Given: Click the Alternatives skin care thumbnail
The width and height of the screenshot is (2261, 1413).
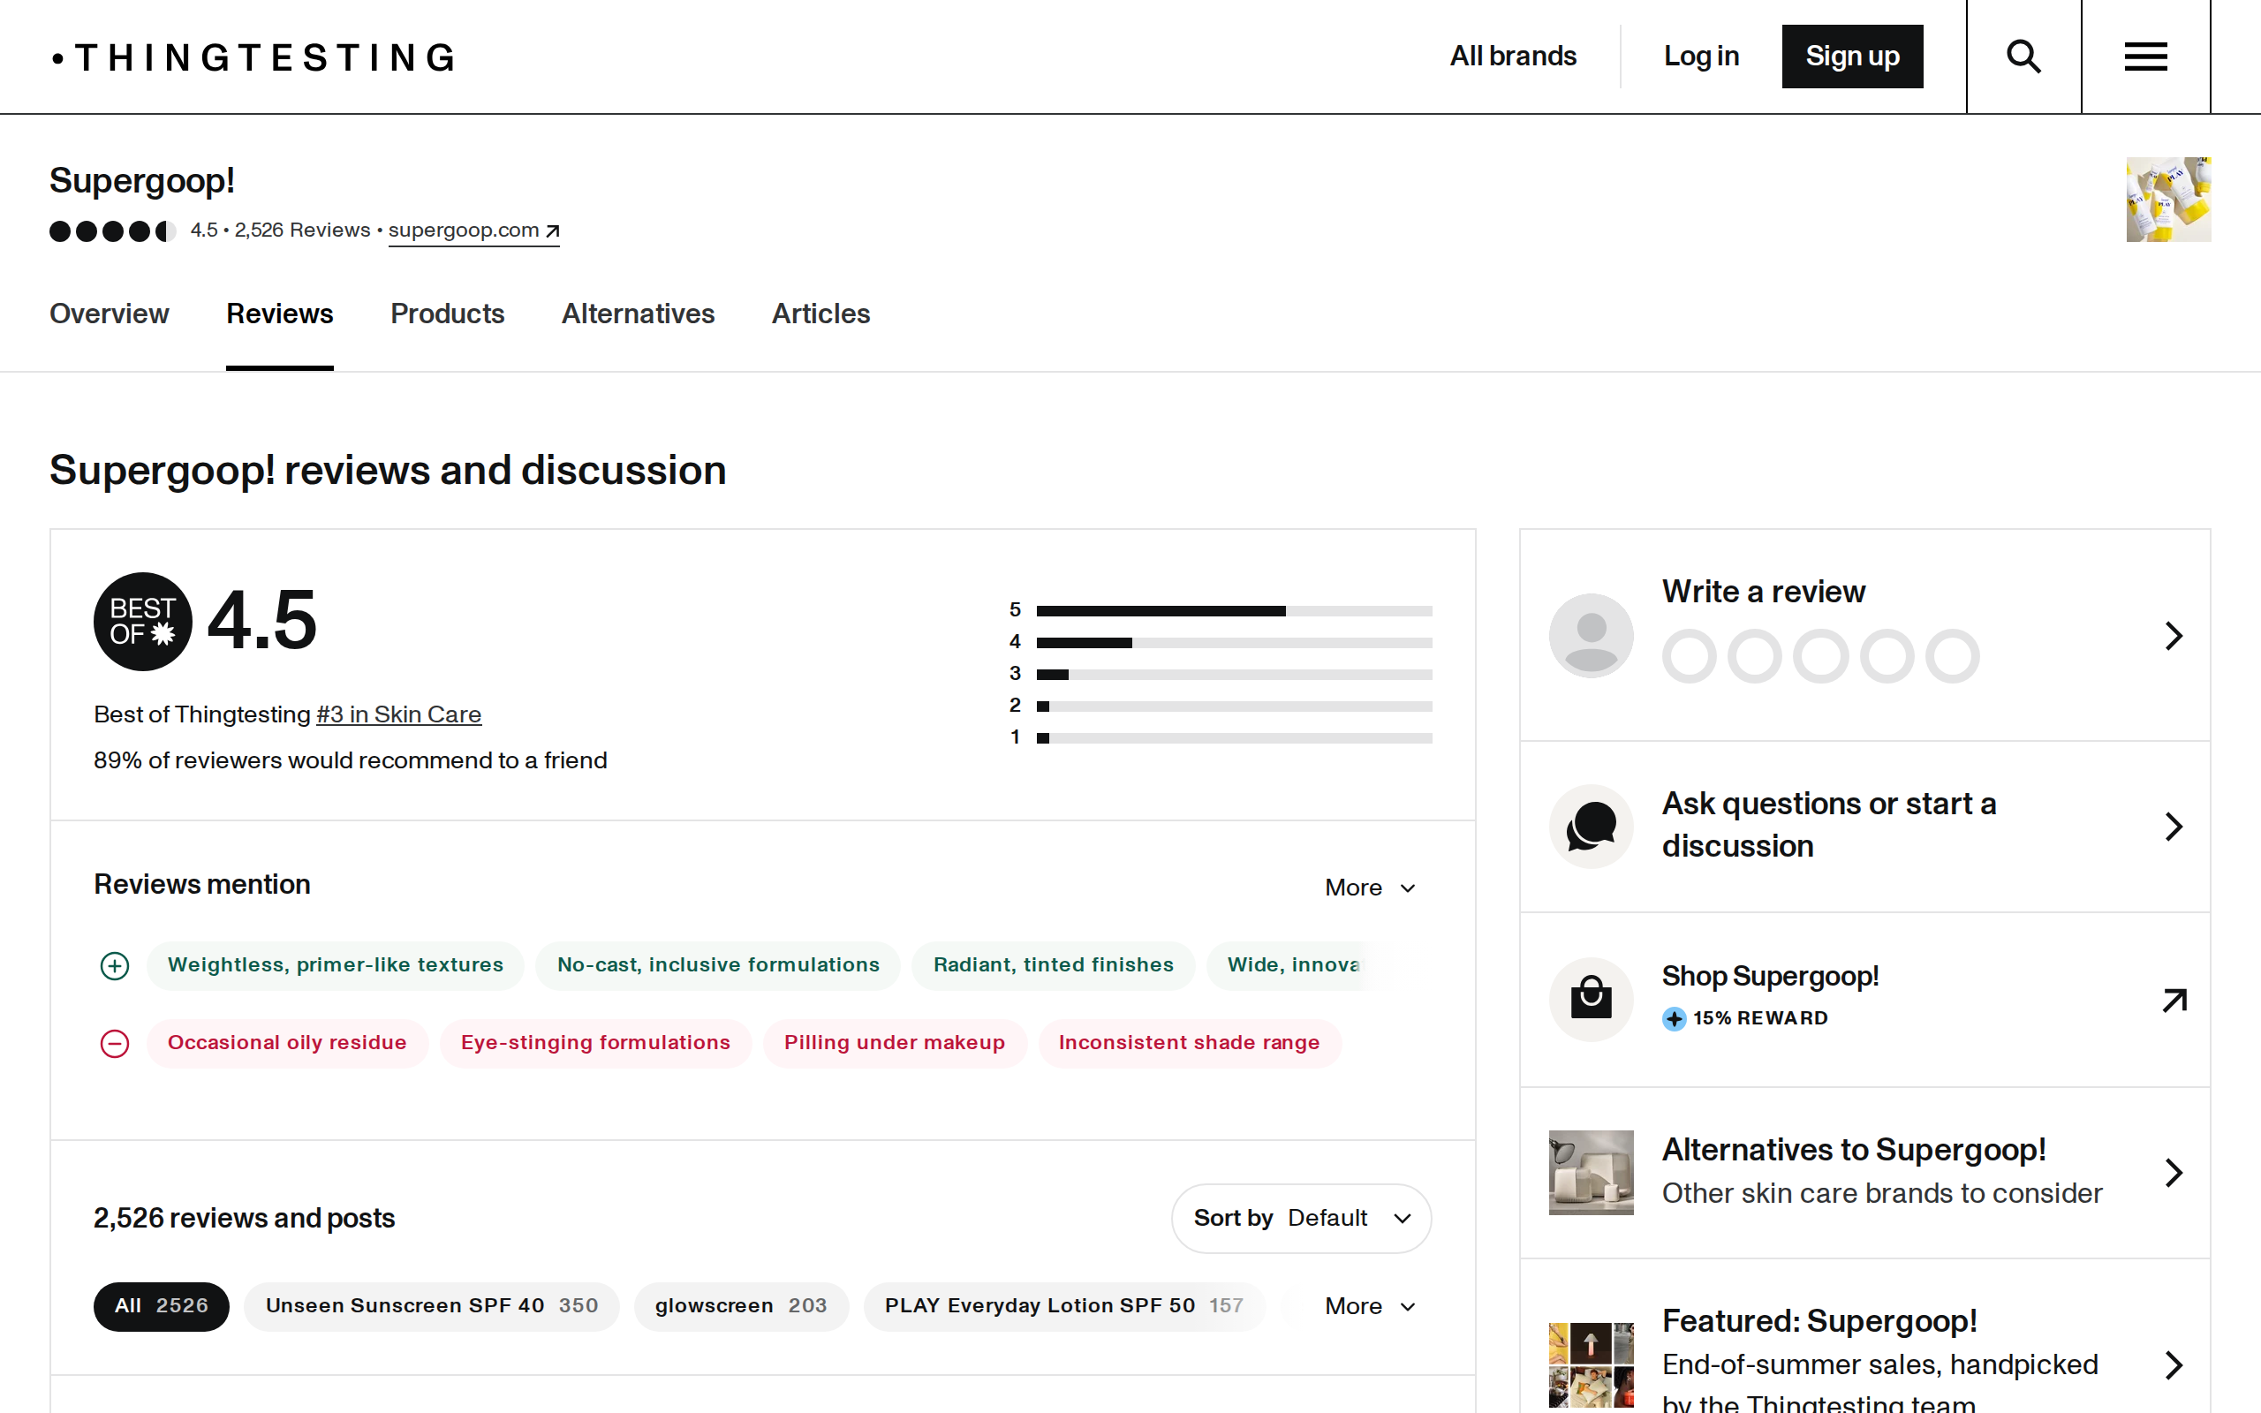Looking at the screenshot, I should pos(1592,1172).
